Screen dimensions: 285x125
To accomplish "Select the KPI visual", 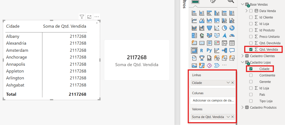I will pyautogui.click(x=217, y=43).
